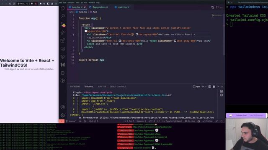Open the Manage gear in activity bar
The image size is (268, 150).
coord(63,115)
